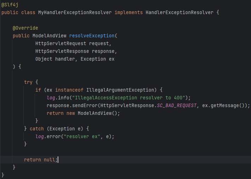Click the final closing brace of the class

tap(2, 175)
